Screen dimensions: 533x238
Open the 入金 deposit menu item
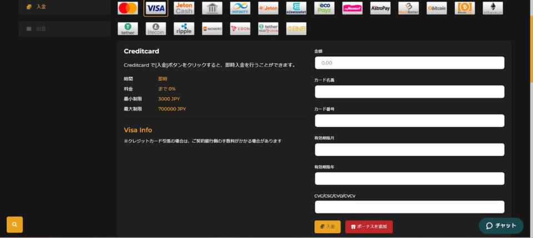point(64,7)
